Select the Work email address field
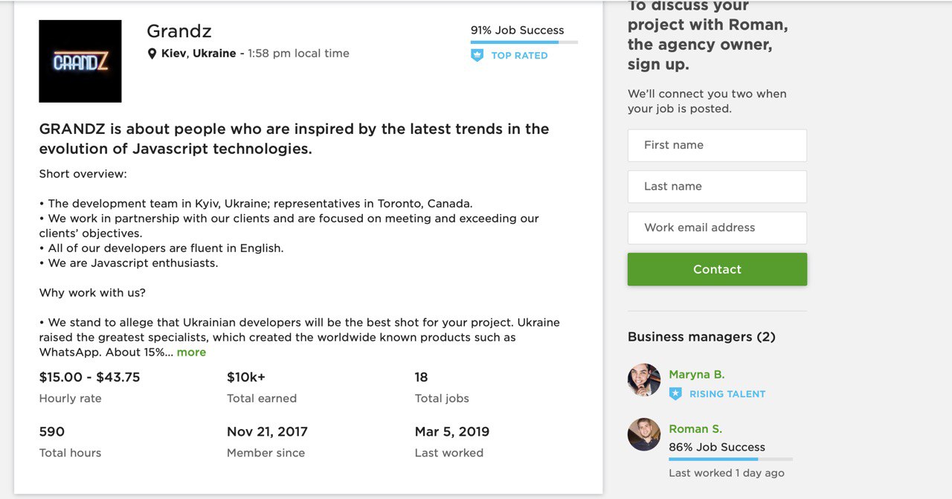Viewport: 952px width, 499px height. point(717,228)
